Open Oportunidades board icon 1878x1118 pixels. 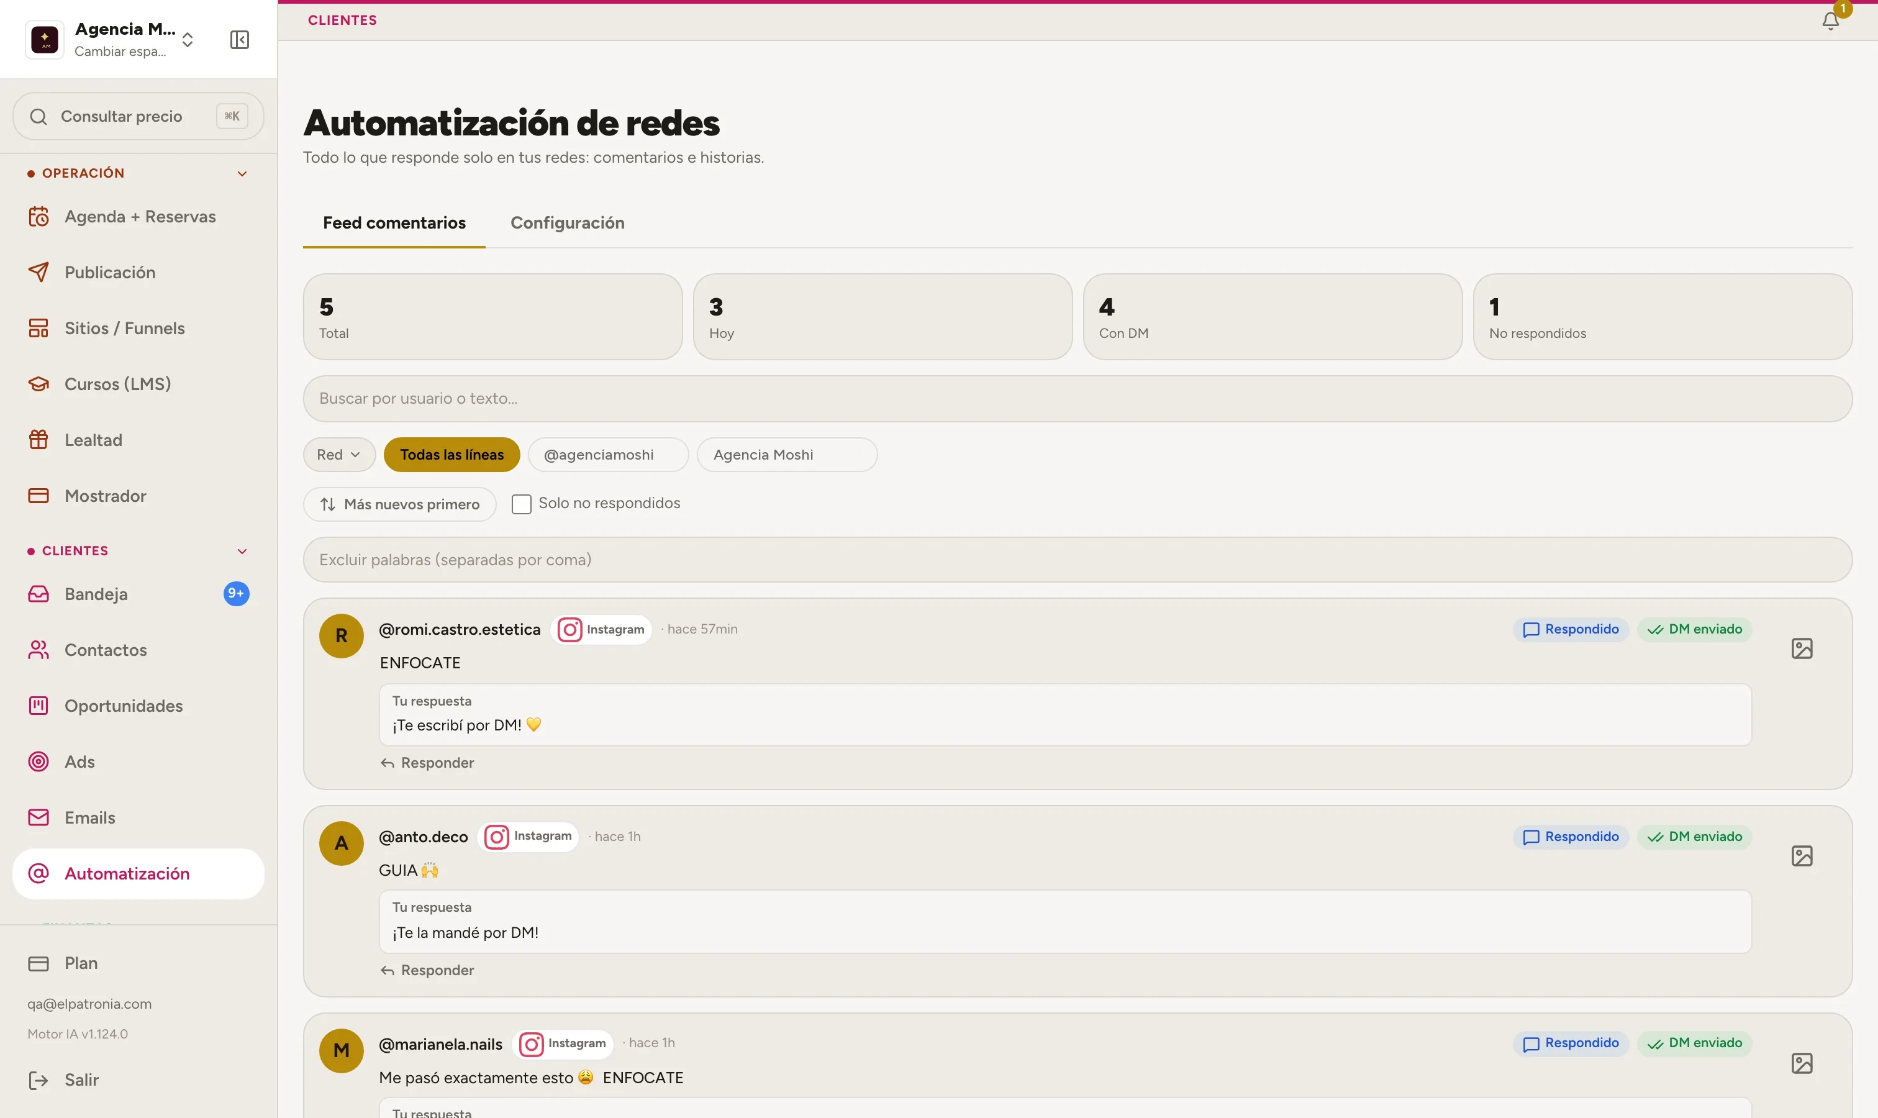click(39, 706)
